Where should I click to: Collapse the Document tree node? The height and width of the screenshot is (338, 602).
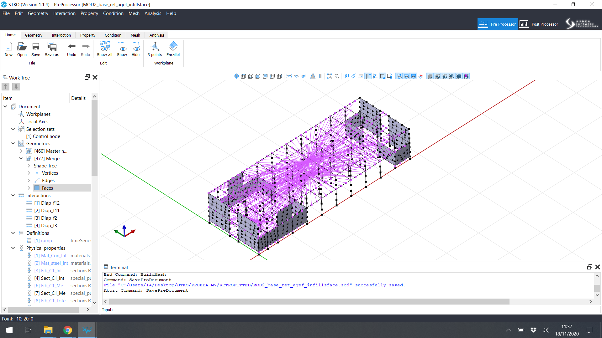coord(5,106)
